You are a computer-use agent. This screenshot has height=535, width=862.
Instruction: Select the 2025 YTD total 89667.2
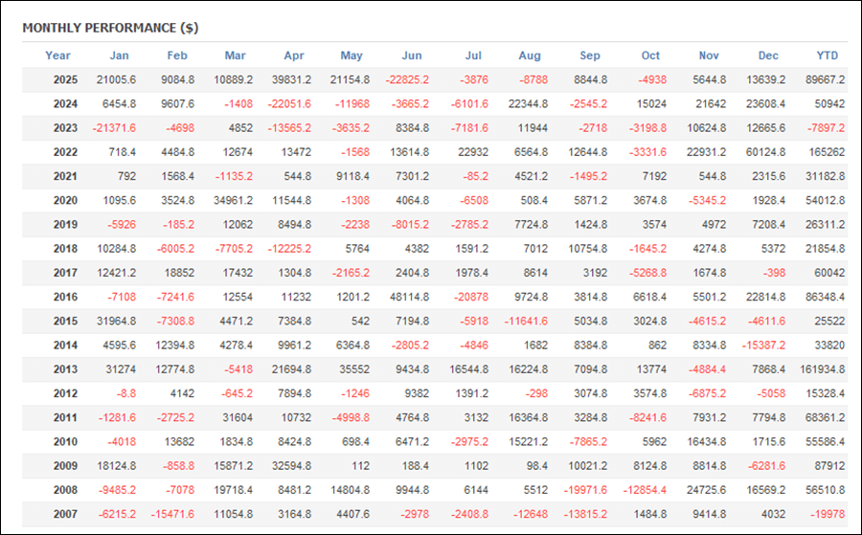tap(824, 80)
